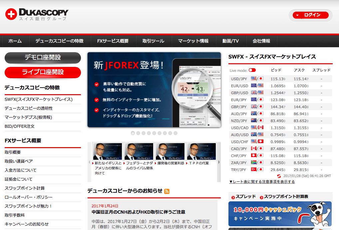Open スワップポイント計算 sidebar link
Viewport: 339px width, 230px height.
pos(25,188)
